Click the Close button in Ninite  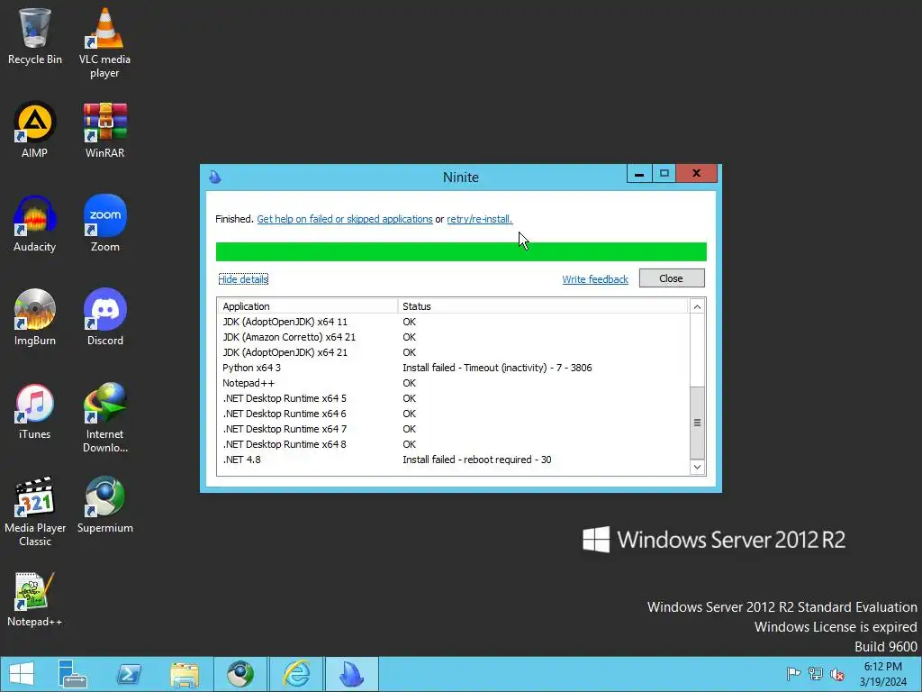[672, 278]
